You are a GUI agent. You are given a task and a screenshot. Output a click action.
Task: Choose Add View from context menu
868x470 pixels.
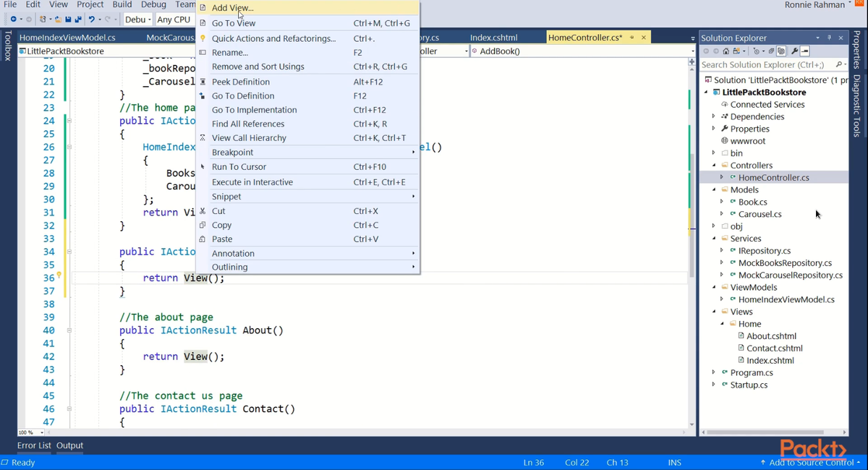308,8
